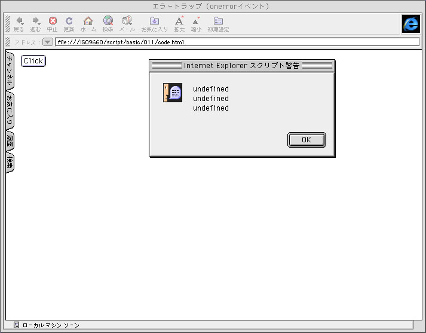Click the window title エラートラップ
The width and height of the screenshot is (426, 333).
click(211, 6)
